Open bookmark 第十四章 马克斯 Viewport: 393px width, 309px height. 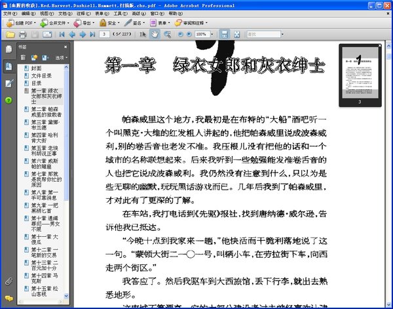[x=45, y=278]
